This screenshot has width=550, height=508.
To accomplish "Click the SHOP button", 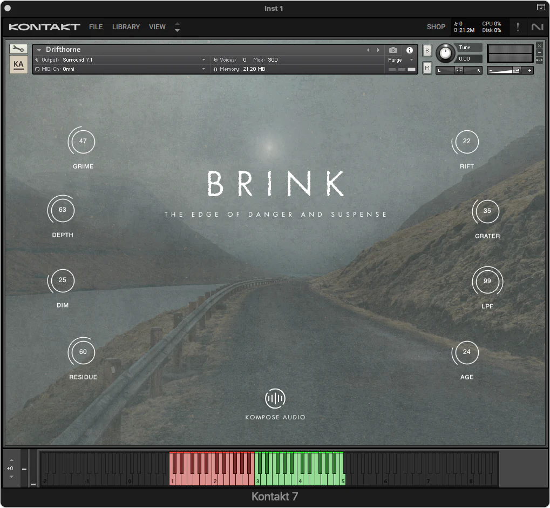I will coord(436,26).
